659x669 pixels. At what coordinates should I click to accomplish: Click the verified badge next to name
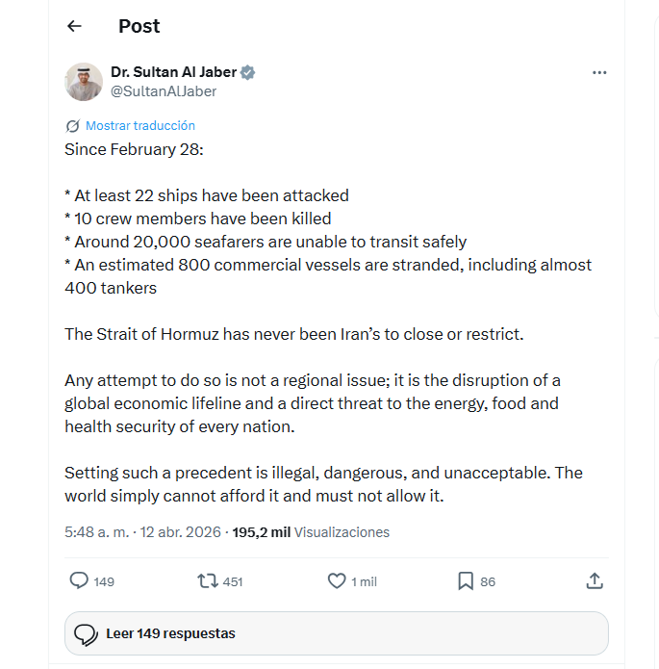pyautogui.click(x=248, y=72)
